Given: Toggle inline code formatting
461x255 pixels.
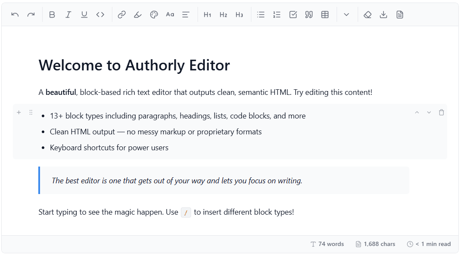Looking at the screenshot, I should click(100, 15).
